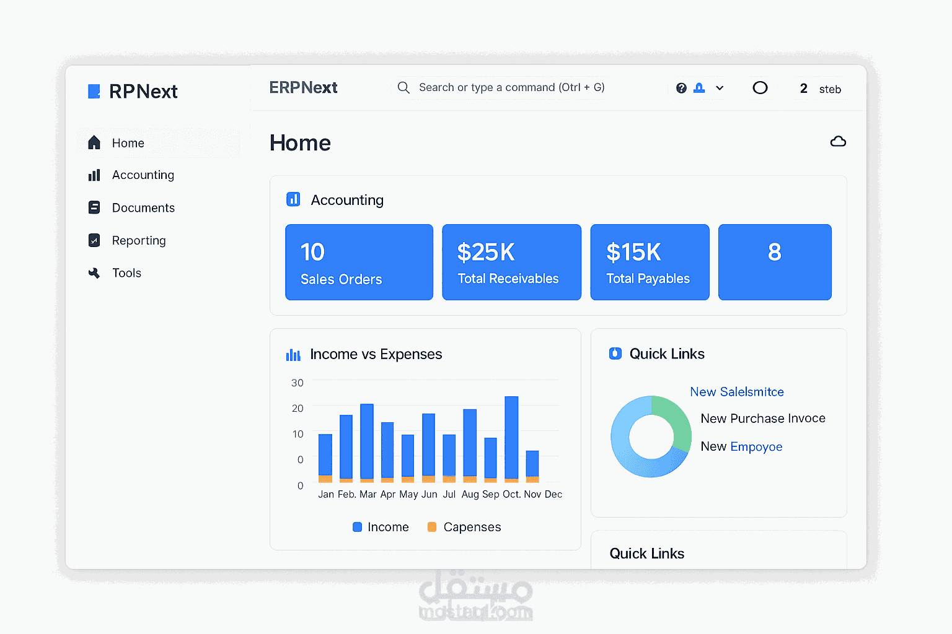Screen dimensions: 952x634
Task: Click the Reporting checkmark icon in sidebar
Action: pos(94,240)
